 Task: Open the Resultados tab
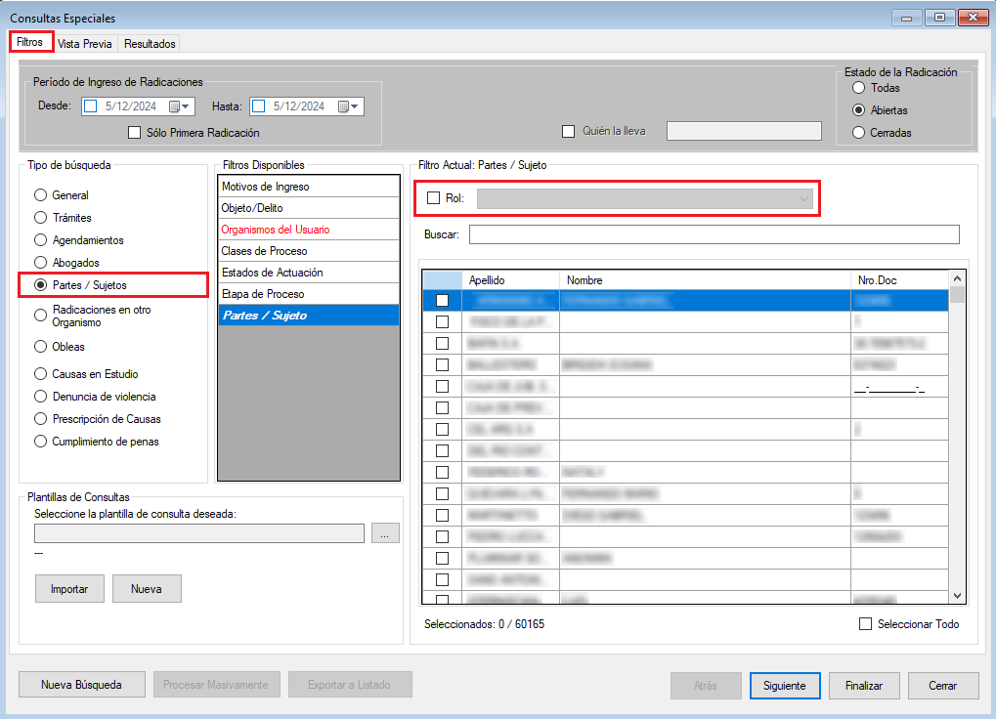pos(150,44)
